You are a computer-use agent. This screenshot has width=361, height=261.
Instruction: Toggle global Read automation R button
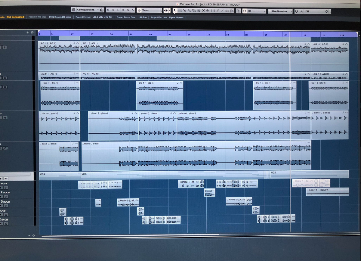123,10
